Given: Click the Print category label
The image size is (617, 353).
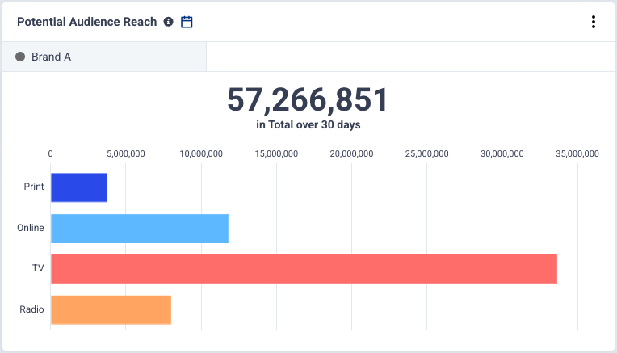Looking at the screenshot, I should (34, 187).
